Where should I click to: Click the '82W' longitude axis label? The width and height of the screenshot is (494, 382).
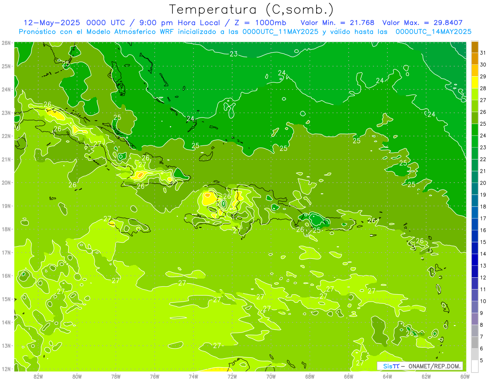coord(38,376)
